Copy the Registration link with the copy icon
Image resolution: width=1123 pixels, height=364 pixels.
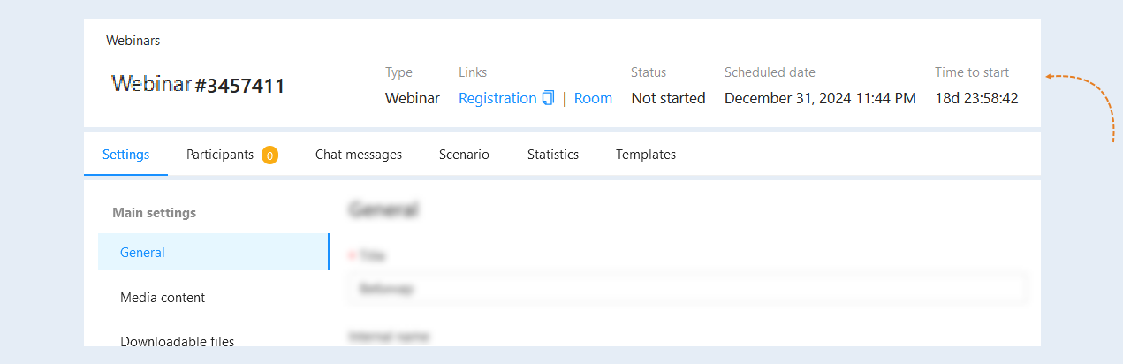coord(548,98)
